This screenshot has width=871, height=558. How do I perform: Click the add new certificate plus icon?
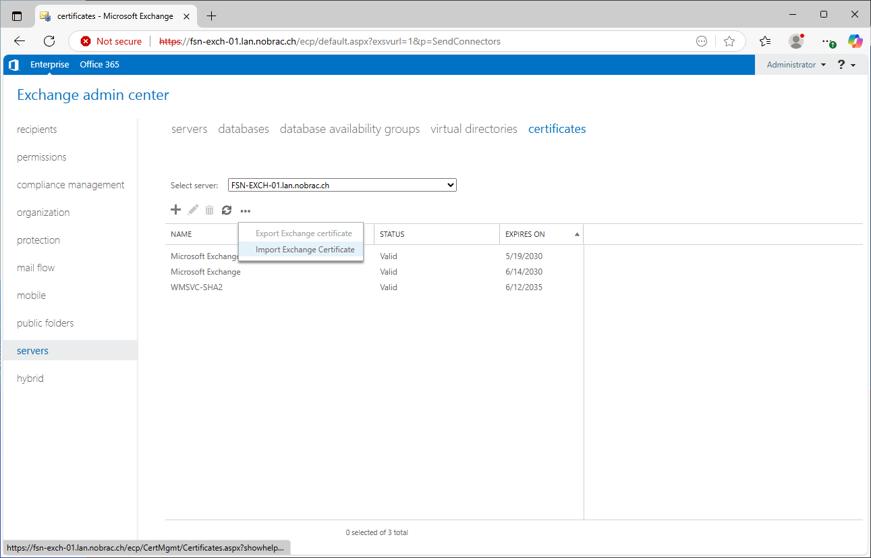pos(175,210)
